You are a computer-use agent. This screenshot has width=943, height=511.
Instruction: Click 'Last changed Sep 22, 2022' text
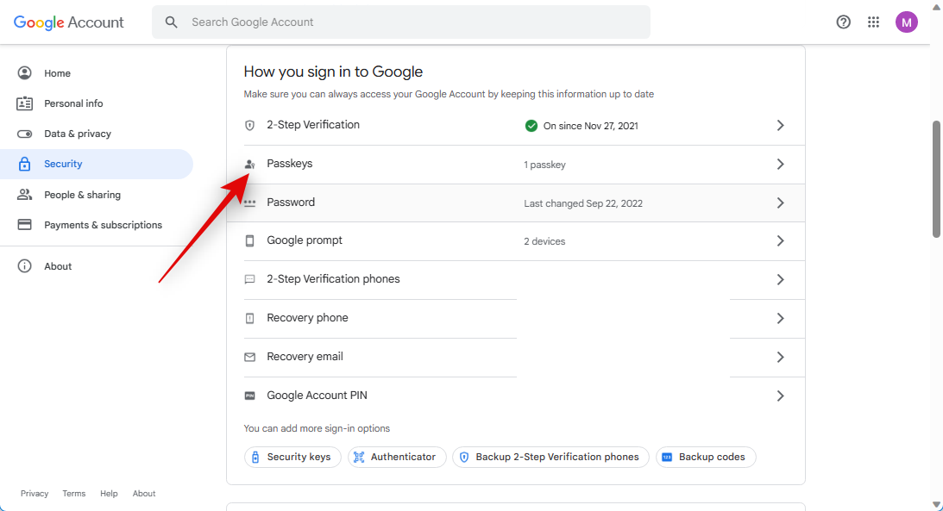(582, 203)
